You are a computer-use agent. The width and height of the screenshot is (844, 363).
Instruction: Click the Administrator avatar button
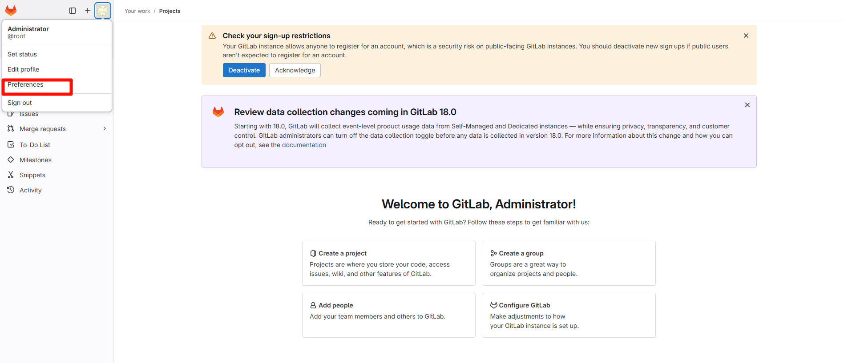[103, 11]
